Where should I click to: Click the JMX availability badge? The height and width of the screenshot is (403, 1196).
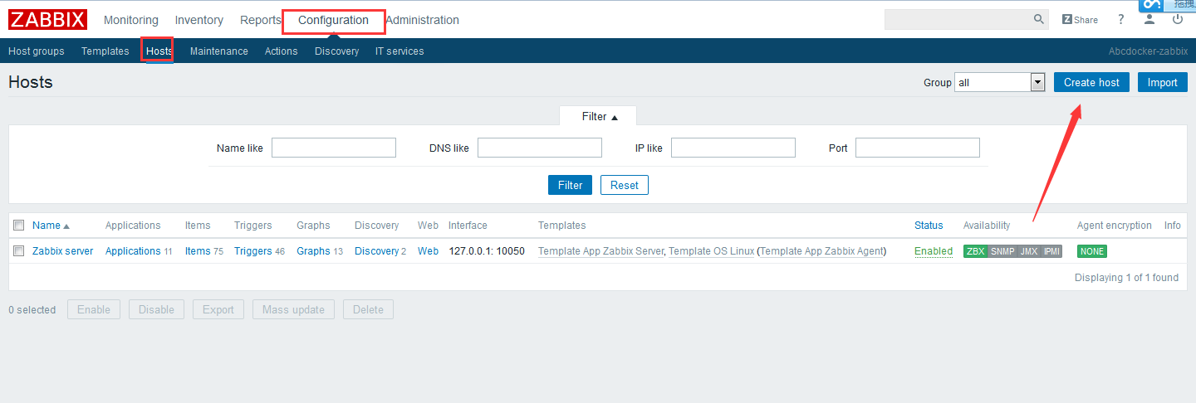click(1029, 251)
